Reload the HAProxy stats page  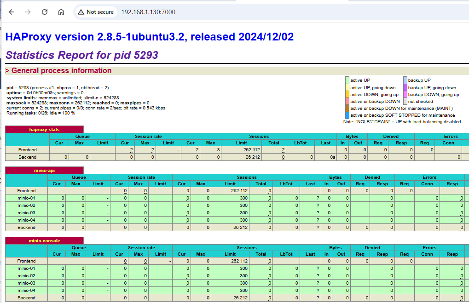(x=45, y=12)
